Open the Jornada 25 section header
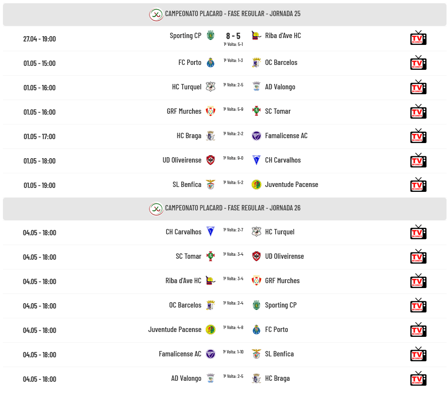The image size is (448, 393). 225,15
